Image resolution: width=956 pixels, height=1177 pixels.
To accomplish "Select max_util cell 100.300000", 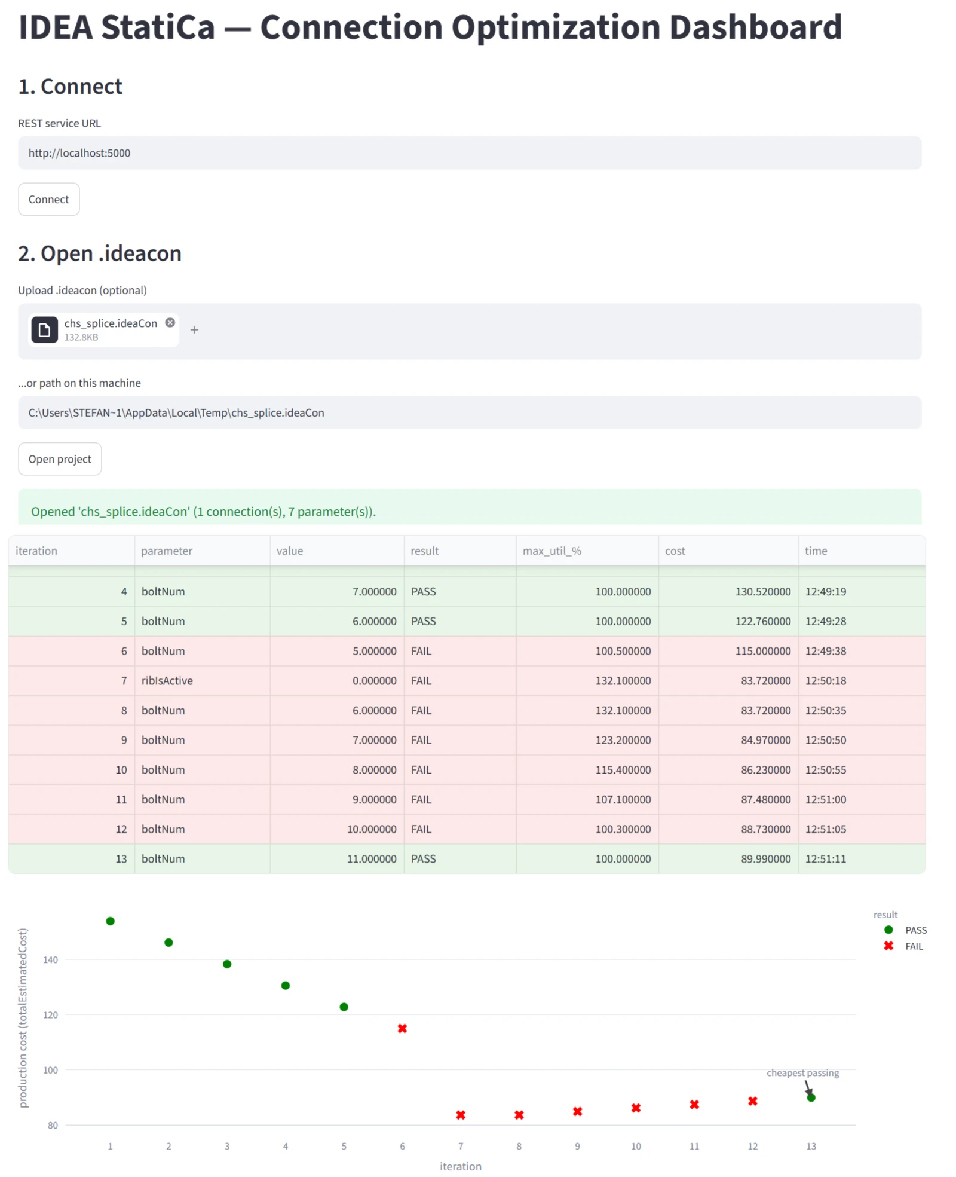I will [587, 829].
